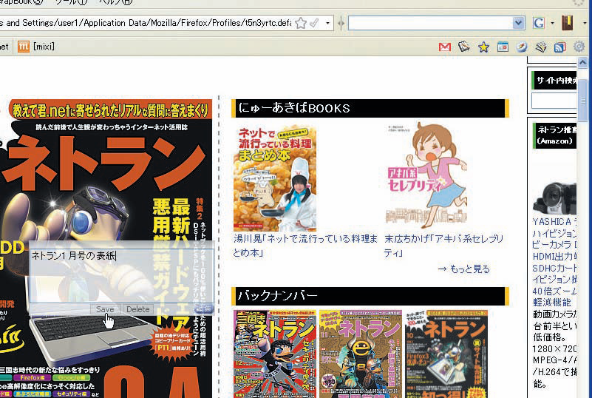This screenshot has height=398, width=592.
Task: Click inside the note text area reading ネトラン1月号の表紙
Action: (x=121, y=275)
